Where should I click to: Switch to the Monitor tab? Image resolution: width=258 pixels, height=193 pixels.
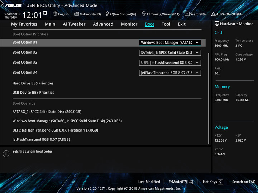click(129, 24)
